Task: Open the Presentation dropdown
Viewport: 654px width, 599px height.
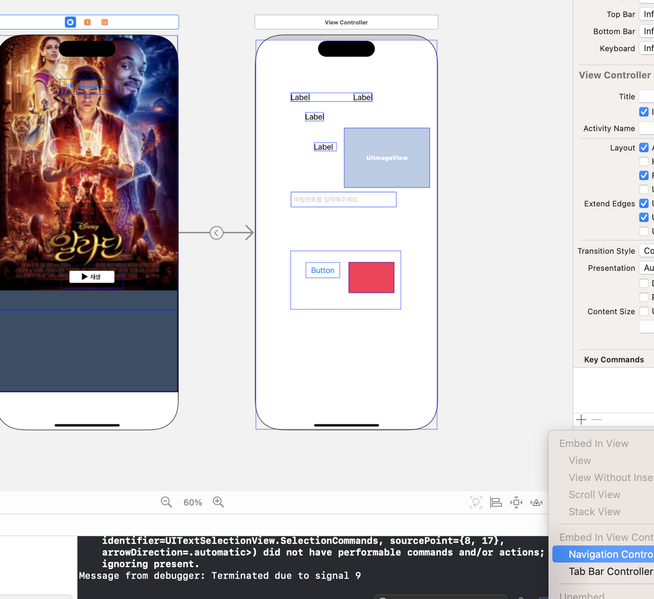Action: pyautogui.click(x=647, y=268)
